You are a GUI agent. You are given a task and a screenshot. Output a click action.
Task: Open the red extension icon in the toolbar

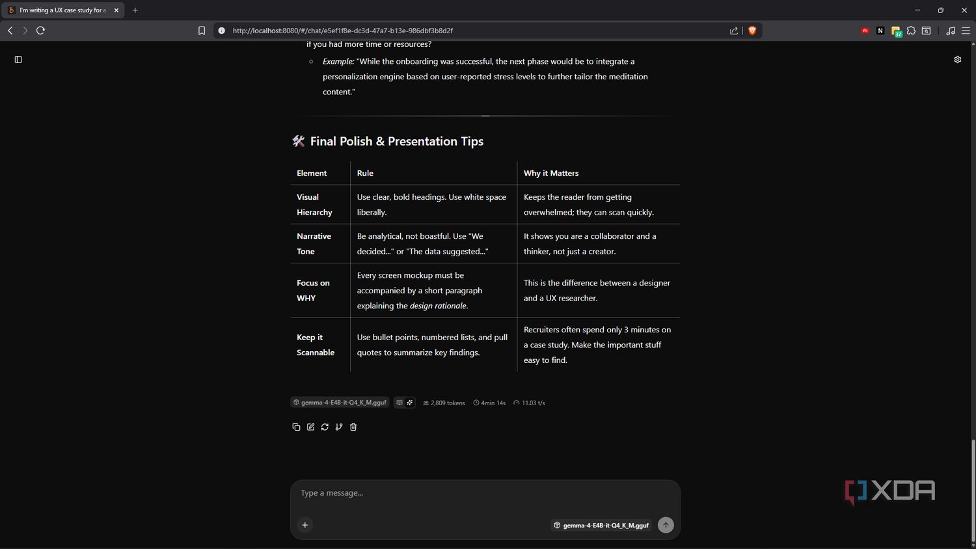pyautogui.click(x=865, y=31)
